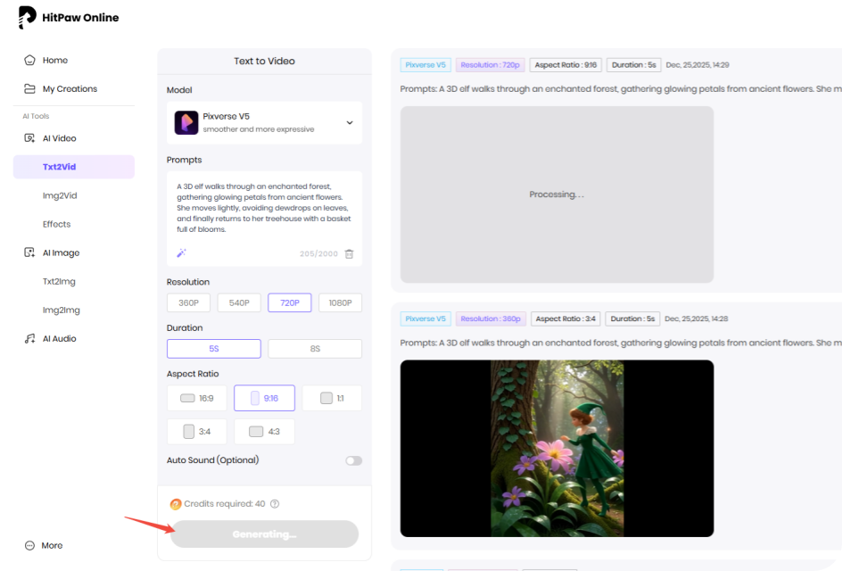Enable Auto Sound option
Image resolution: width=842 pixels, height=571 pixels.
click(x=352, y=460)
